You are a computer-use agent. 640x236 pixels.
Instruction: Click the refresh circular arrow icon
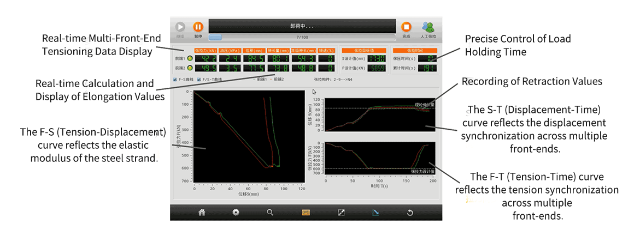(x=410, y=213)
